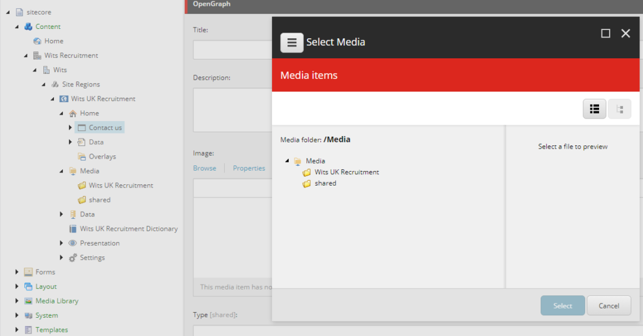The image size is (643, 336).
Task: Click the Overlays icon
Action: [82, 157]
